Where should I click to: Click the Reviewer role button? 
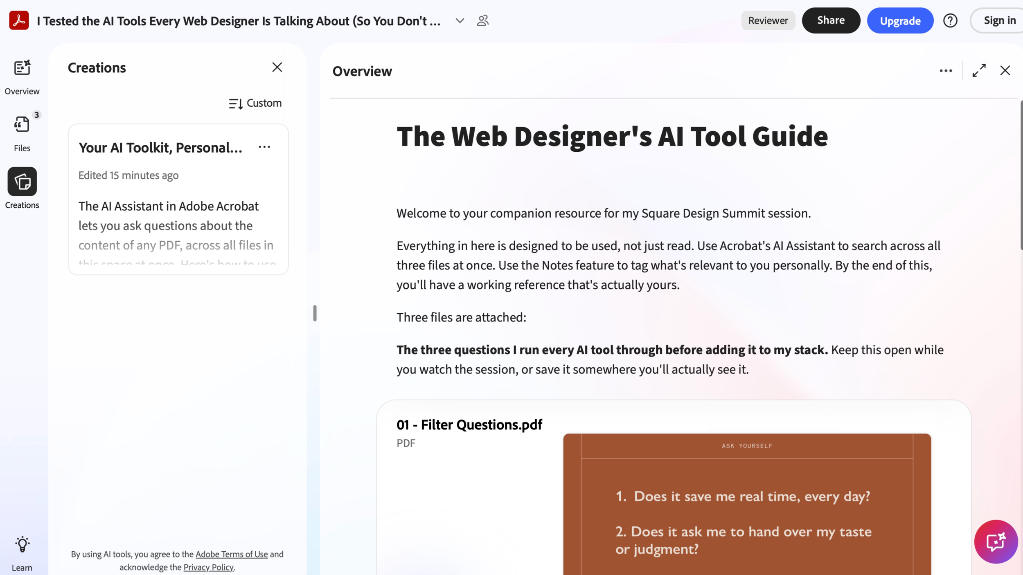point(768,20)
